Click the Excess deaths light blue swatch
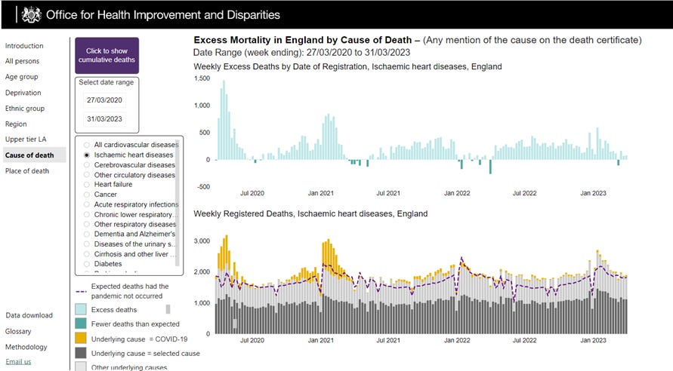Screen dimensions: 673x371 (x=81, y=310)
